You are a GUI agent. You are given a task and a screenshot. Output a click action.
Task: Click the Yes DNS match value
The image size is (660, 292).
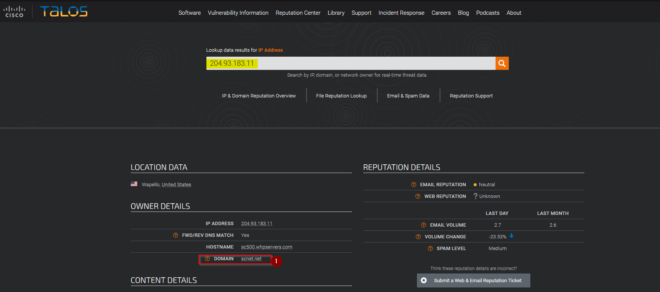pos(245,235)
